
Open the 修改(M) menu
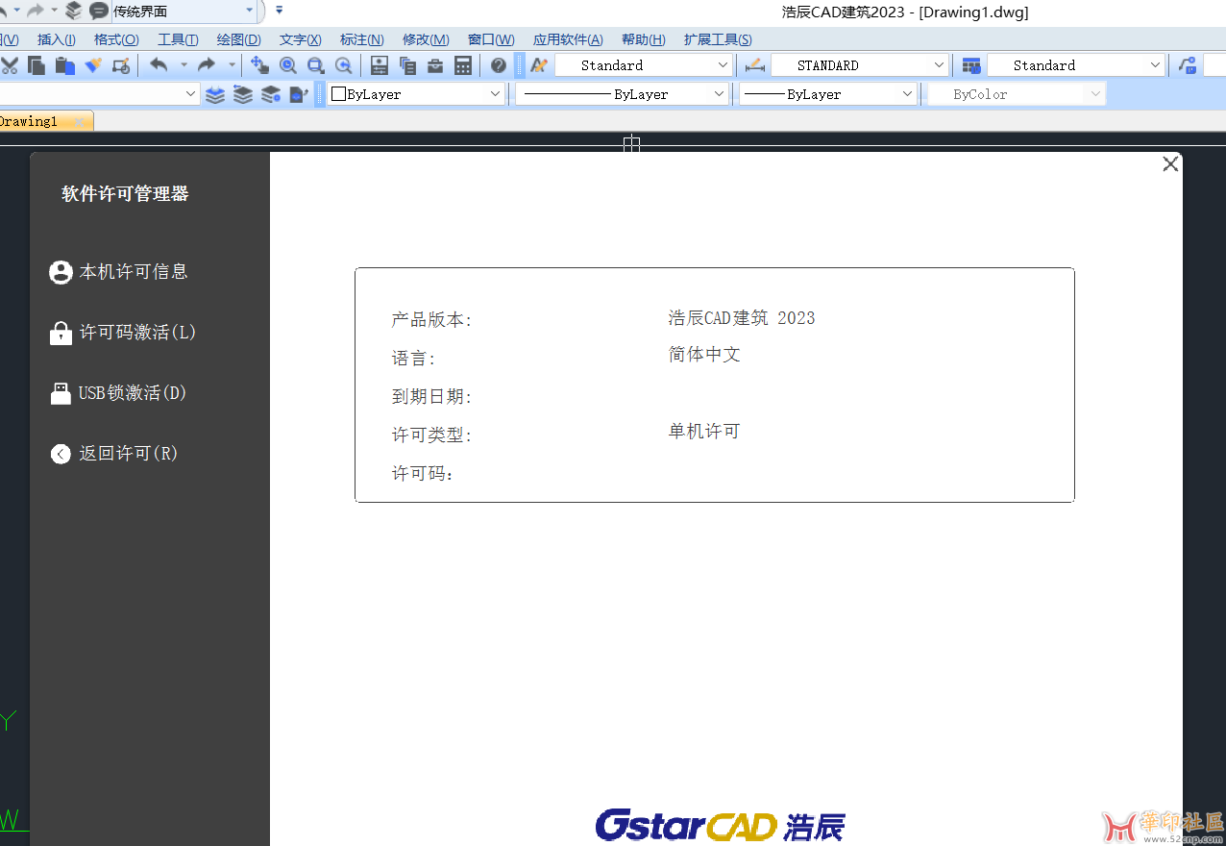coord(426,39)
